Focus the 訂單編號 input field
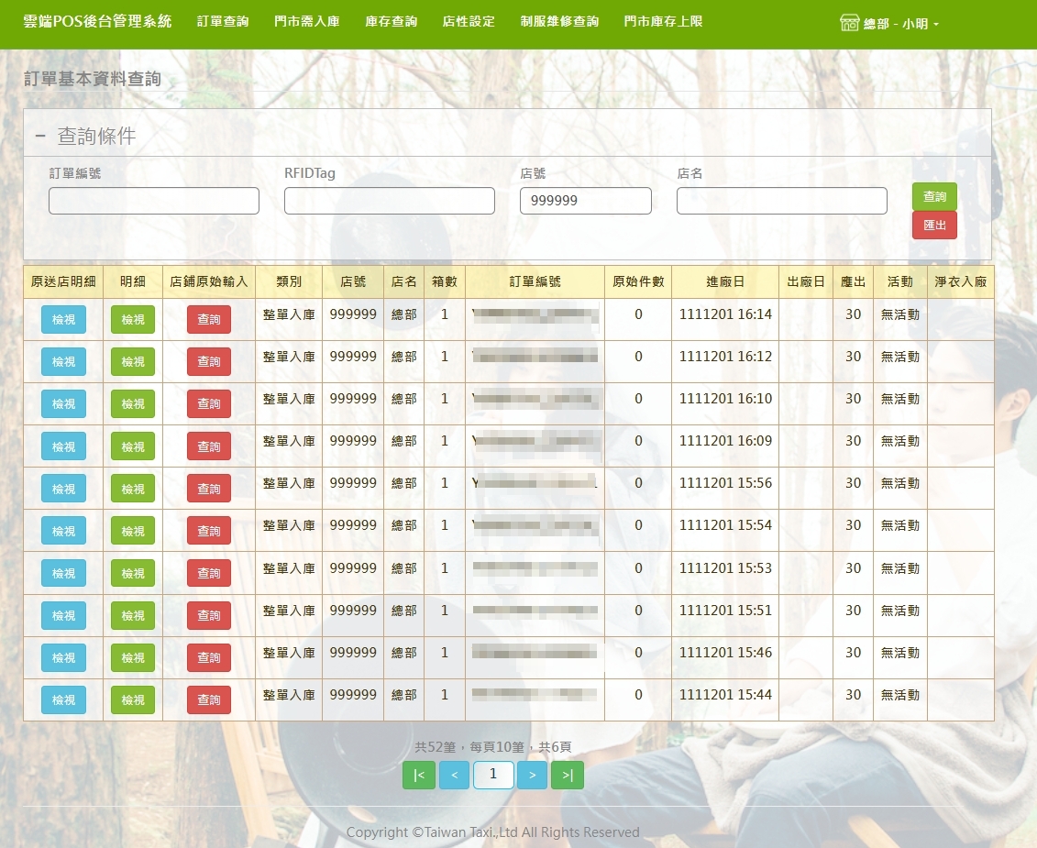Image resolution: width=1037 pixels, height=848 pixels. point(154,201)
